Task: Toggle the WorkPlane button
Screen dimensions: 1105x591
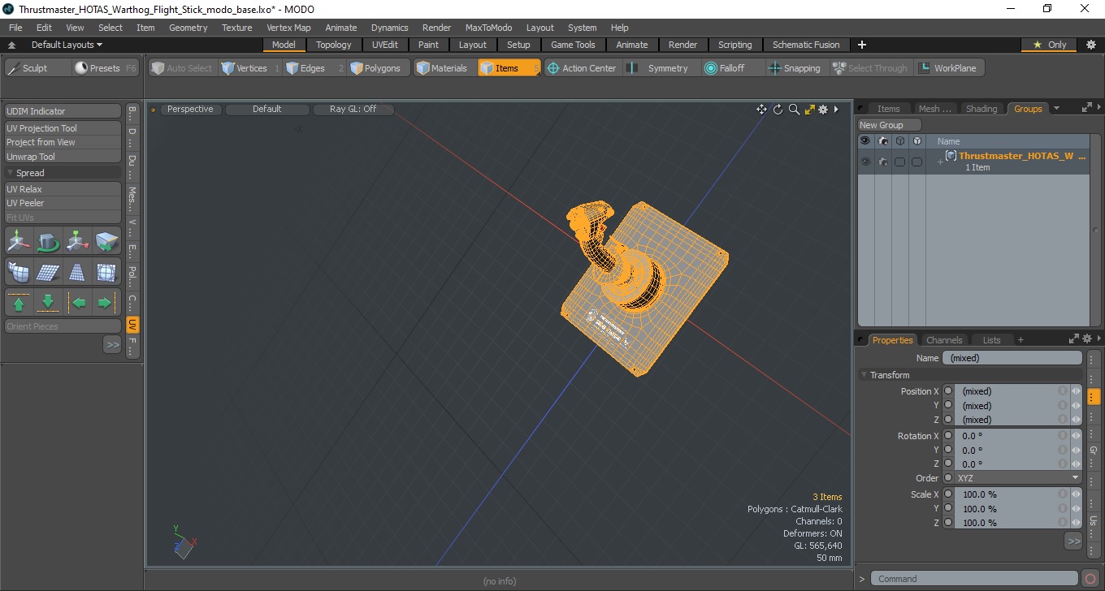Action: (x=949, y=68)
